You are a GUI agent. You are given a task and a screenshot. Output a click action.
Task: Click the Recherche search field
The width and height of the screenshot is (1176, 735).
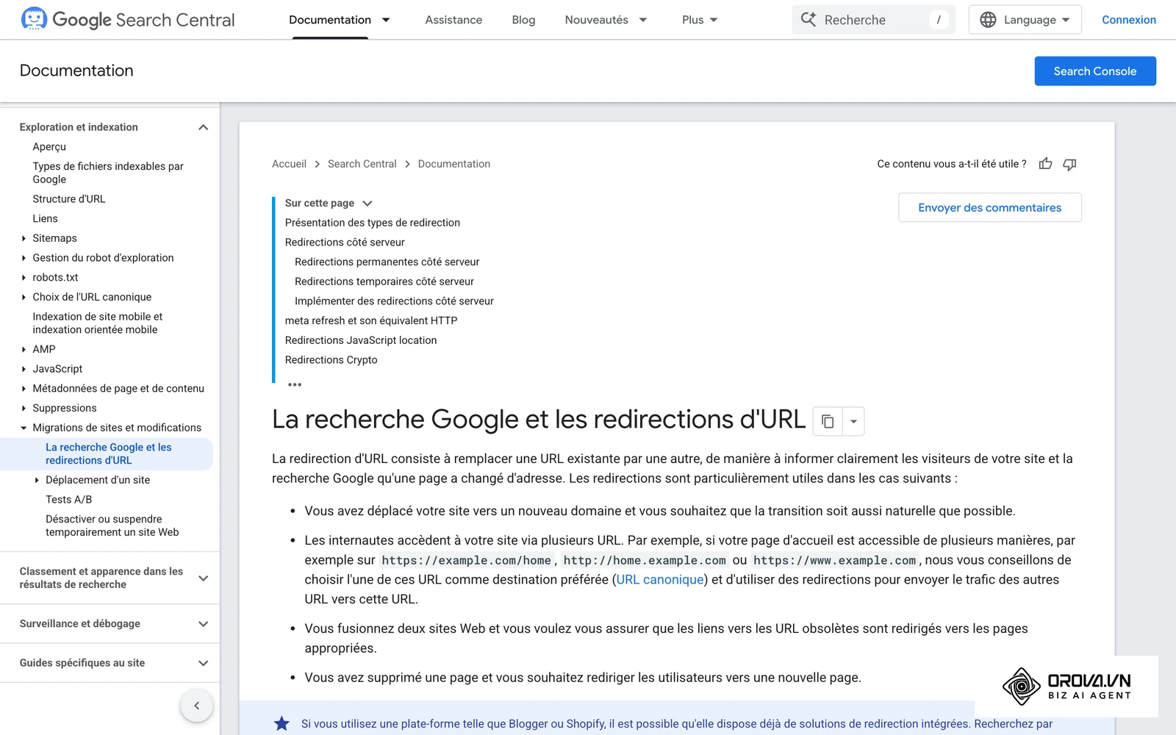pos(873,20)
